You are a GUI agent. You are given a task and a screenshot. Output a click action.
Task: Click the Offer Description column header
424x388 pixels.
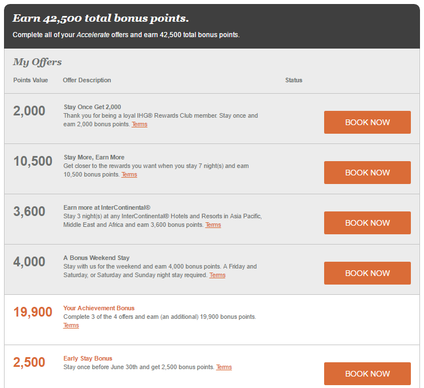pyautogui.click(x=87, y=80)
